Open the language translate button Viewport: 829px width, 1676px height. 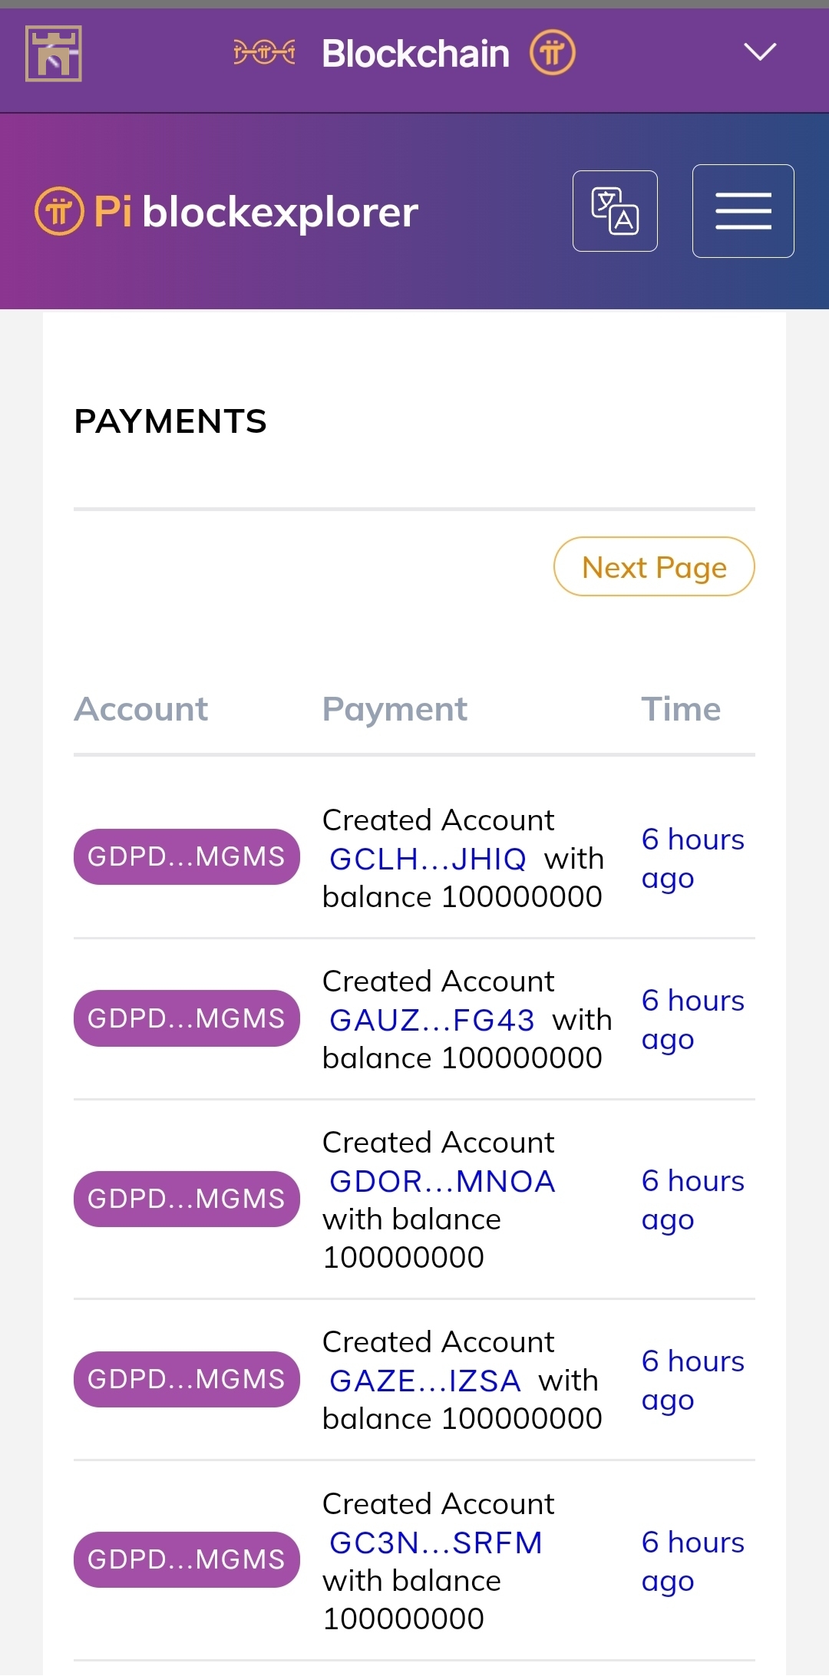(x=615, y=211)
